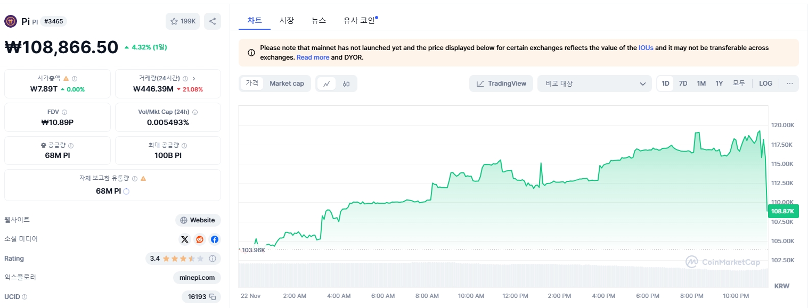Toggle back to 가격 price view
Image resolution: width=808 pixels, height=308 pixels.
pyautogui.click(x=251, y=84)
